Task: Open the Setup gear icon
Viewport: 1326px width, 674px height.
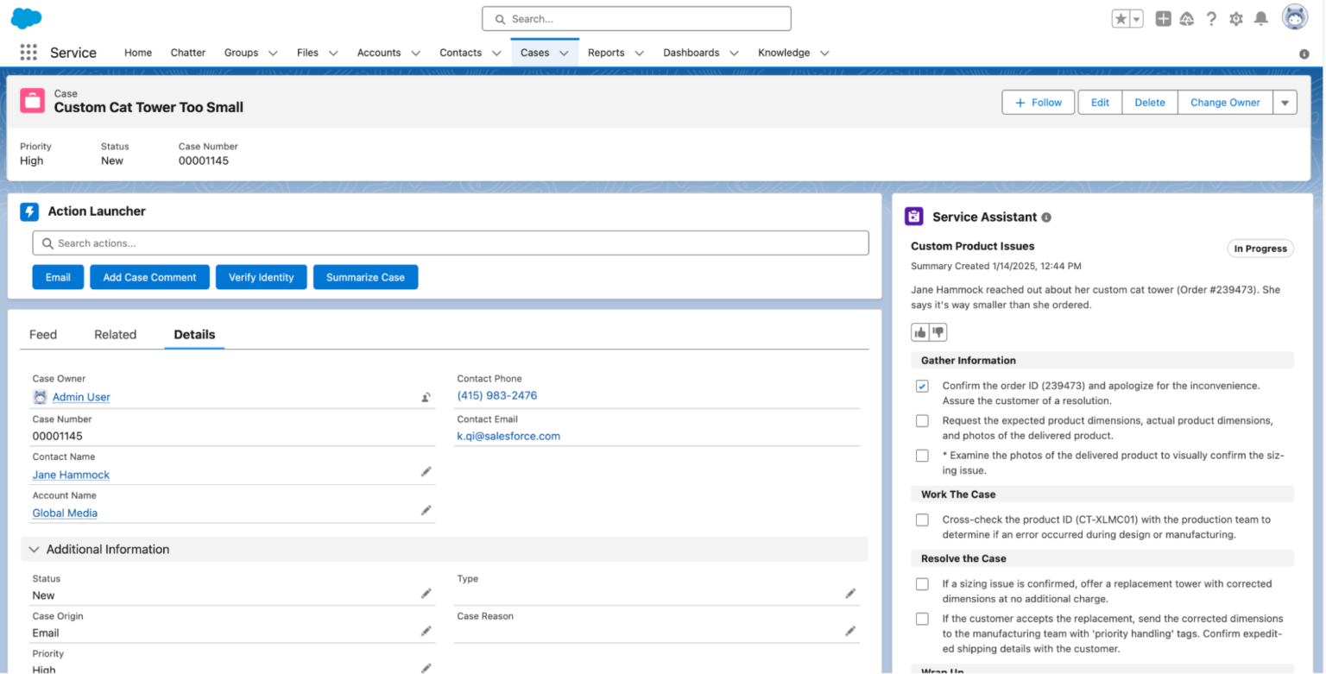Action: (1236, 19)
